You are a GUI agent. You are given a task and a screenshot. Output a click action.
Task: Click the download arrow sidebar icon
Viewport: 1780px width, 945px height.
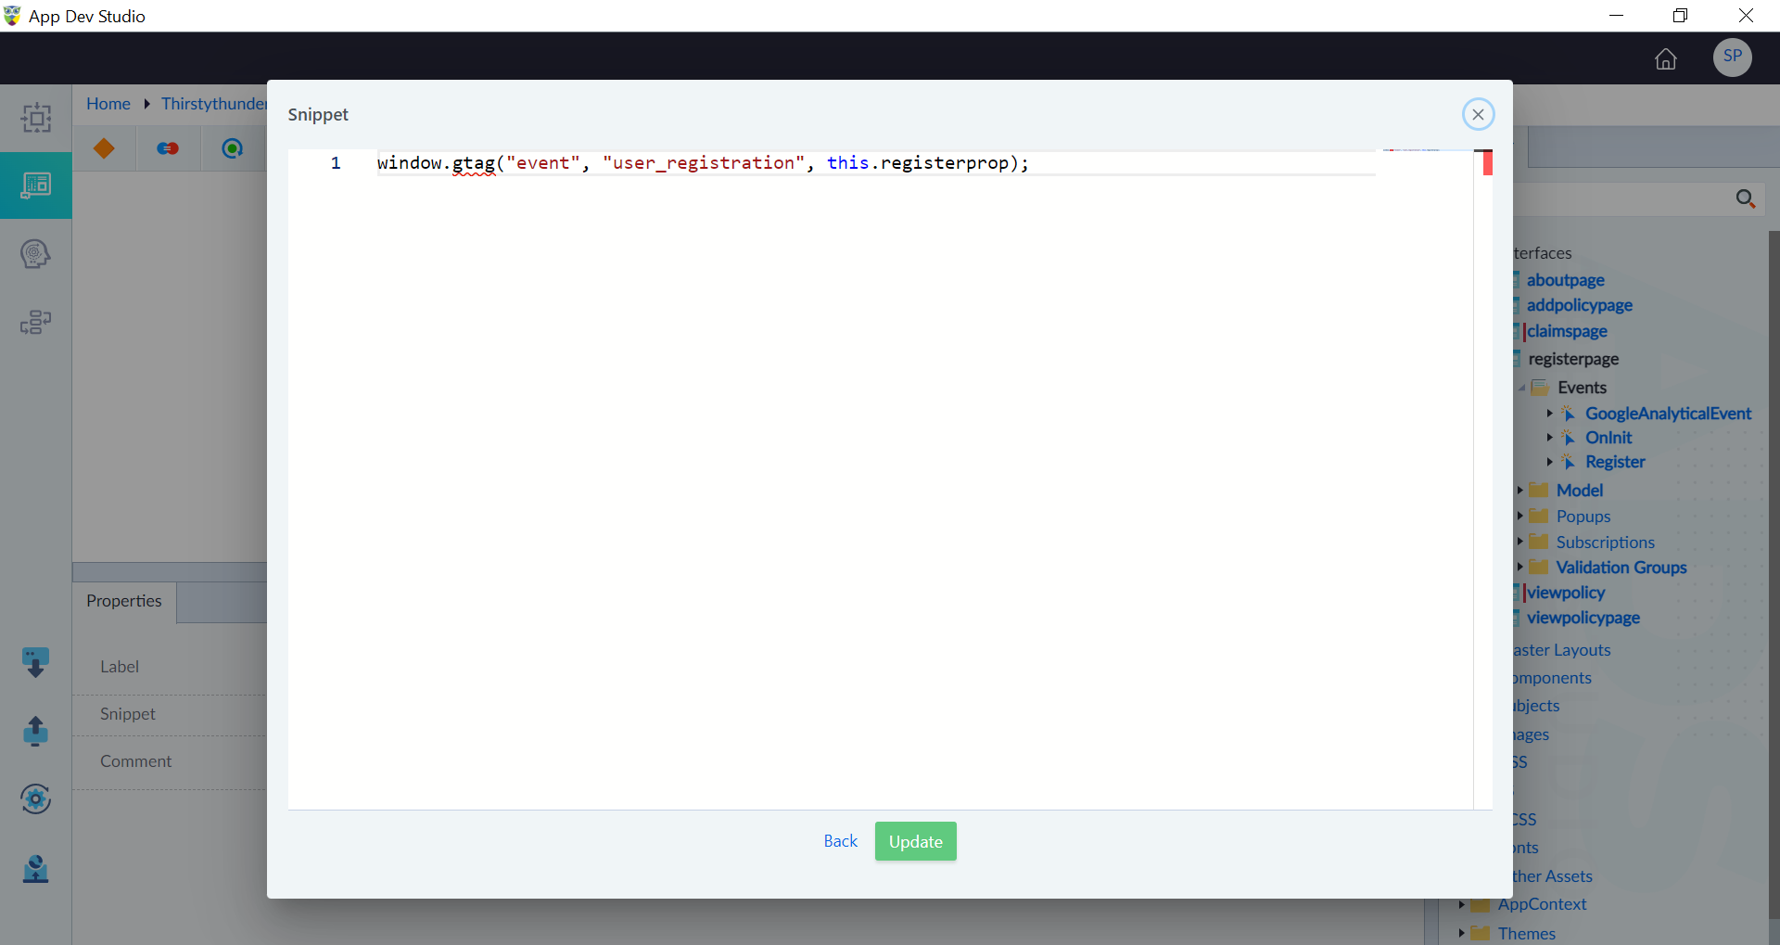point(35,663)
